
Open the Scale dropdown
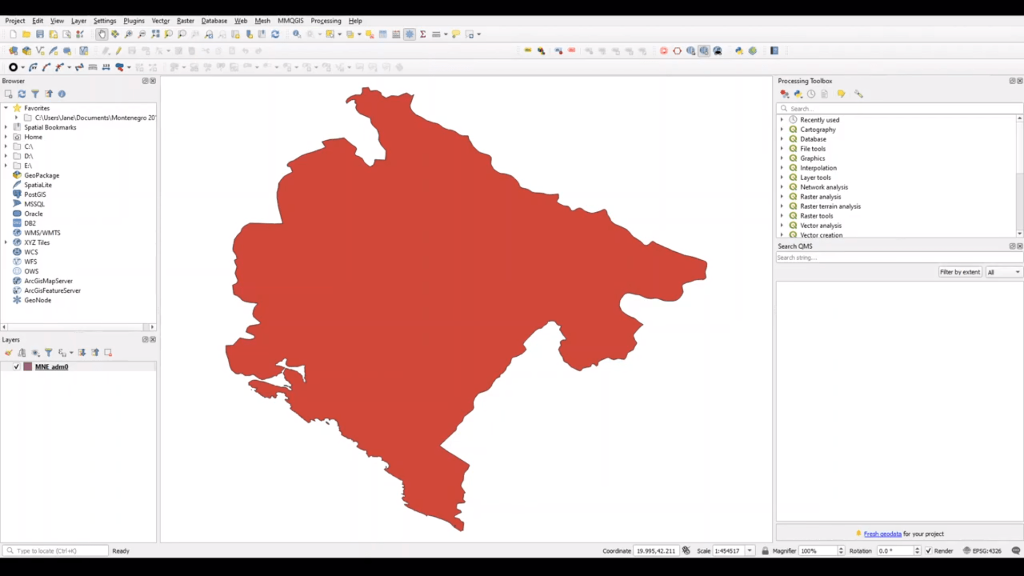(x=751, y=550)
